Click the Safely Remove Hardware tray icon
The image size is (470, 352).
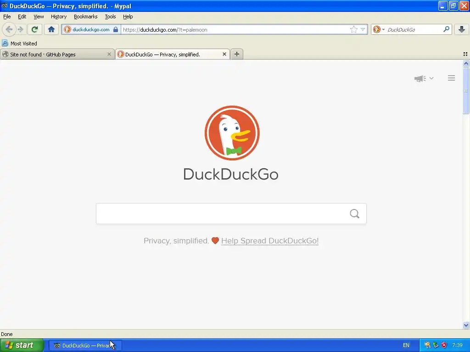point(436,345)
